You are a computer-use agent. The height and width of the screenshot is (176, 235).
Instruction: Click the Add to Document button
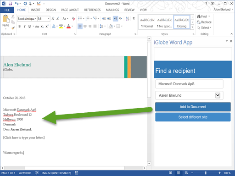pyautogui.click(x=193, y=107)
